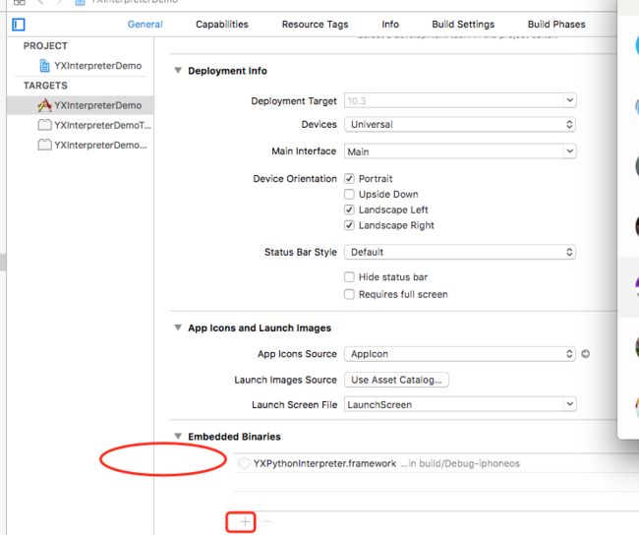The image size is (639, 535).
Task: Toggle the Landscape Right checkbox
Action: click(349, 225)
